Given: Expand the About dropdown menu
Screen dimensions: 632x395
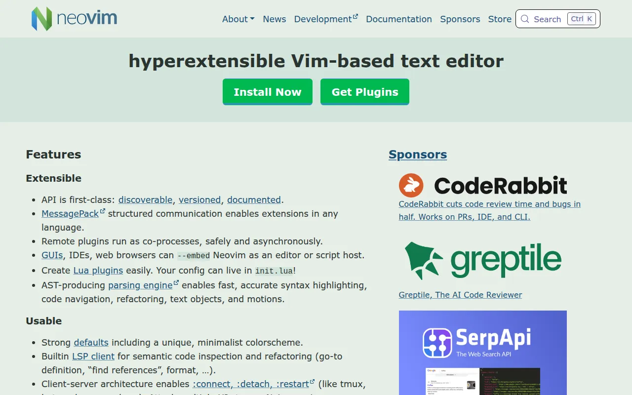Looking at the screenshot, I should click(238, 19).
